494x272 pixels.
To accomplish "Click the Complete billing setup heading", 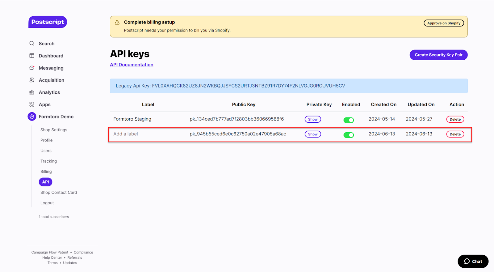I will click(149, 22).
